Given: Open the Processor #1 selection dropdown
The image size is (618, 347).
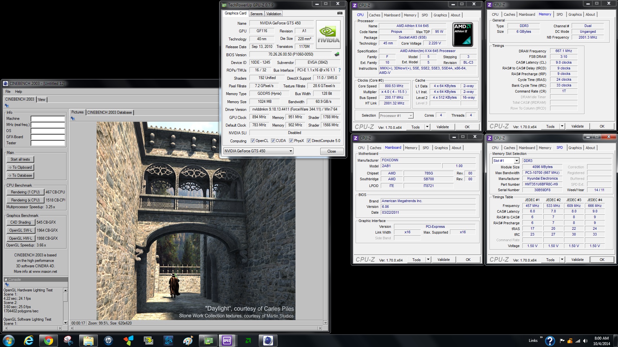Looking at the screenshot, I should coord(396,116).
